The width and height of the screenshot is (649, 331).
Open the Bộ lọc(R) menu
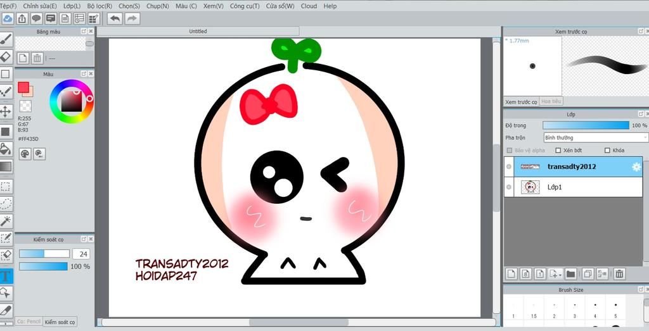(x=100, y=6)
